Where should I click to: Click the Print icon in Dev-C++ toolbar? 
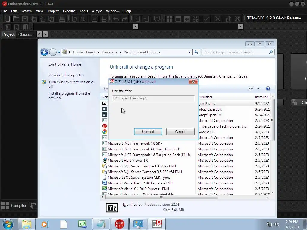[x=62, y=19]
